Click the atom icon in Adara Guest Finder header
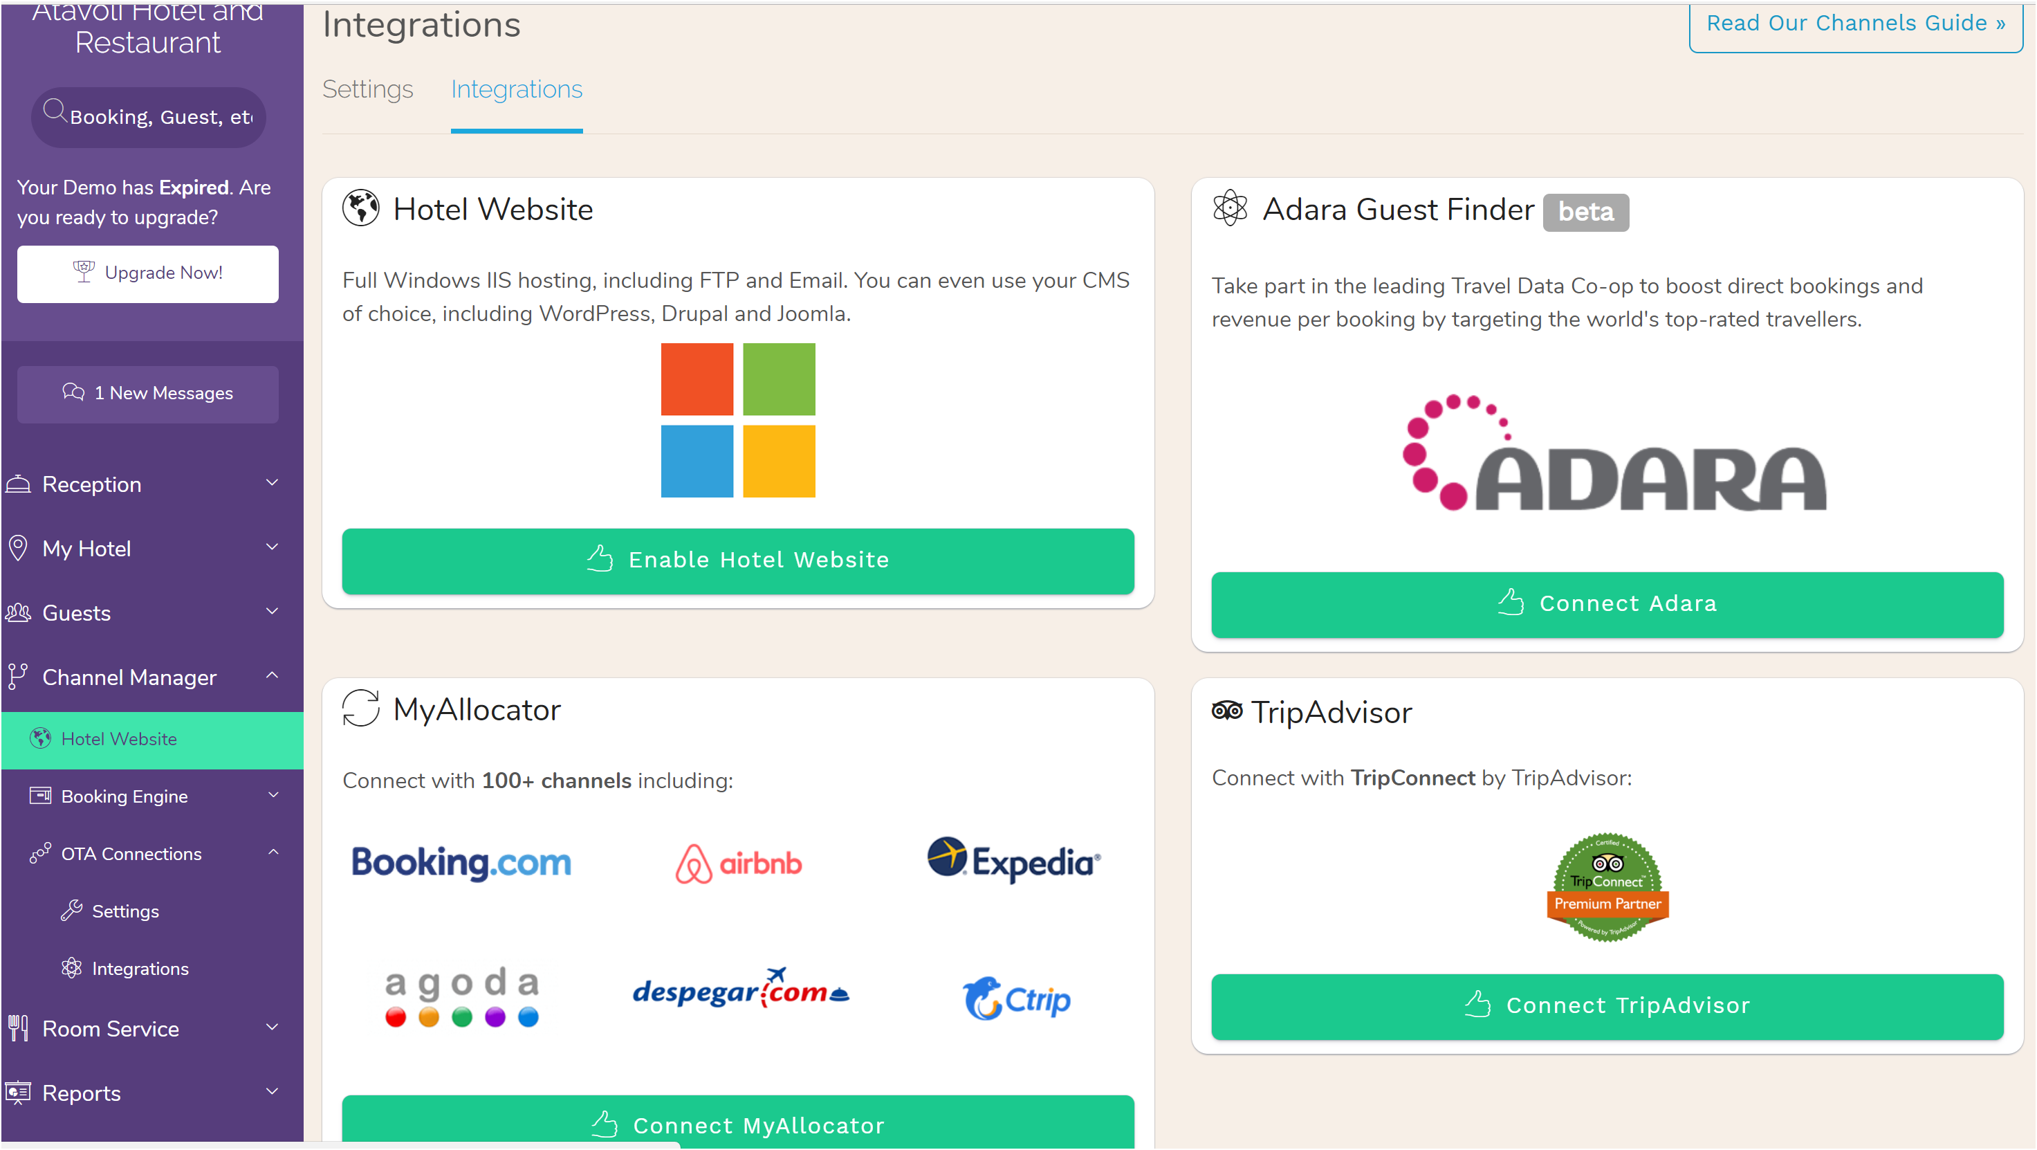2037x1150 pixels. (x=1230, y=208)
